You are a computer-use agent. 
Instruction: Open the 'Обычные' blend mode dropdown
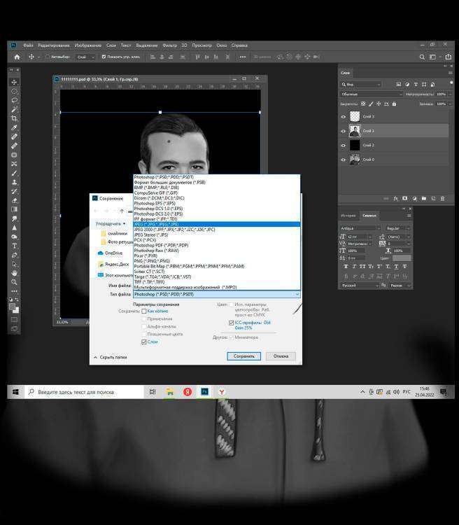pos(372,94)
